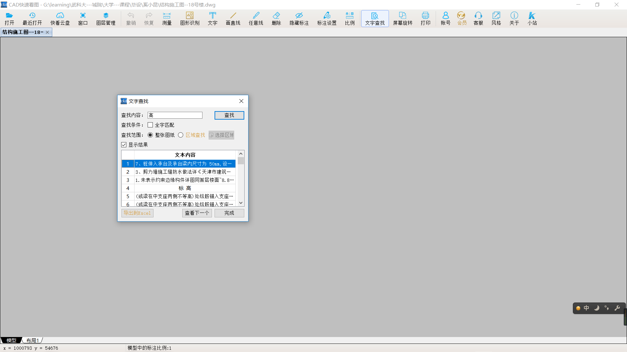Select the 测量 measure tool
The height and width of the screenshot is (352, 627).
click(x=167, y=19)
